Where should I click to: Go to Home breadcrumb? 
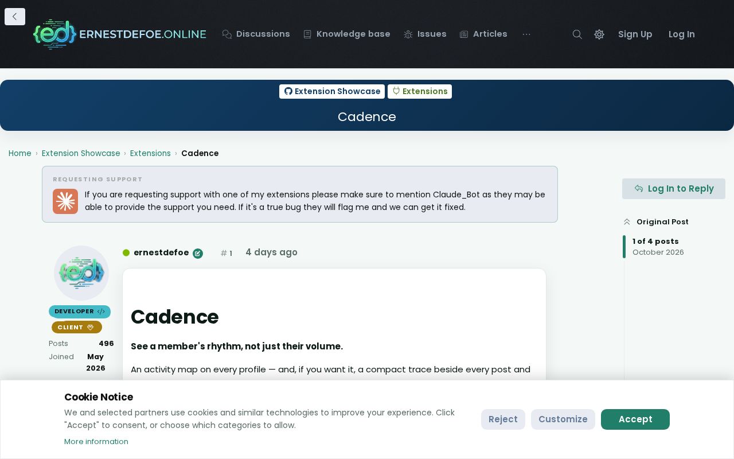point(20,153)
